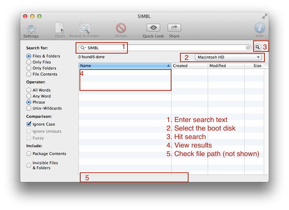Sort by Created column header
Image resolution: width=289 pixels, height=210 pixels.
click(x=190, y=66)
